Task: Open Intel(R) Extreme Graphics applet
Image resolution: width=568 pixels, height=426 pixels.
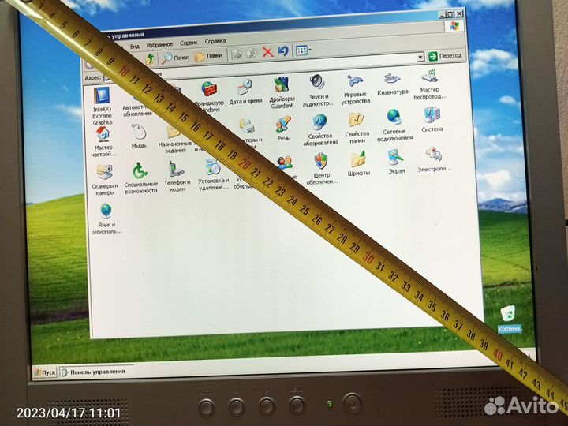Action: (102, 106)
